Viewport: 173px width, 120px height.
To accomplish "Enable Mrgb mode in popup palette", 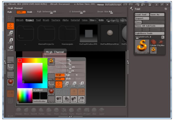I will (x=60, y=75).
